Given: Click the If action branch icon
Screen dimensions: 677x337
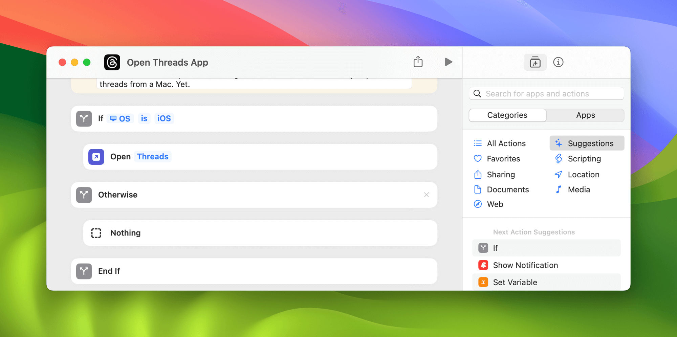Looking at the screenshot, I should pos(84,119).
